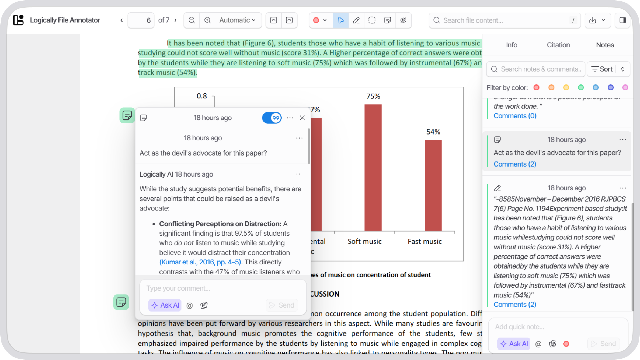Screen dimensions: 640x360
Task: Click the green sticky note marker beside popup
Action: (127, 115)
